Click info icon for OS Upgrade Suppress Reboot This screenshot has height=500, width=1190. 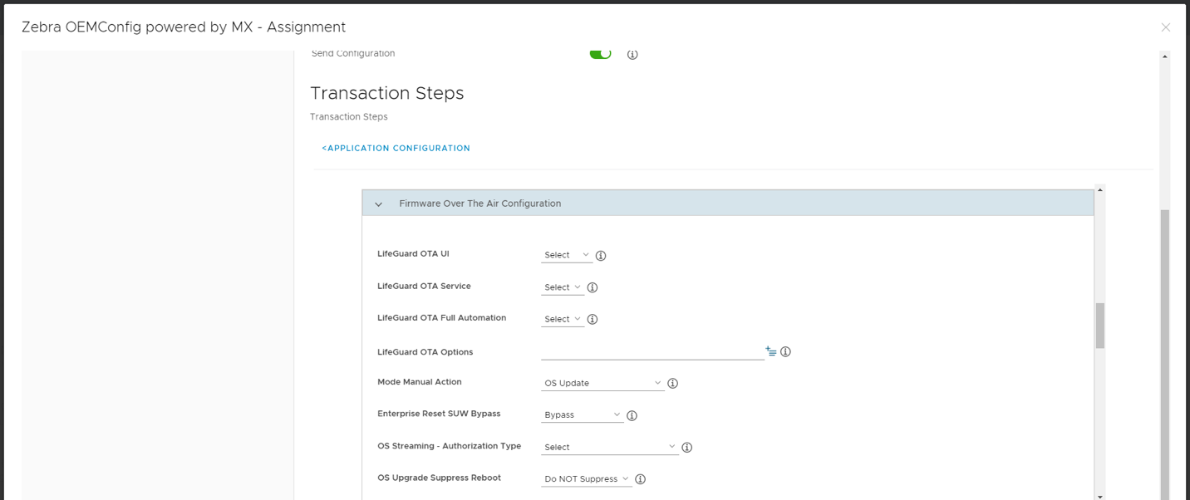[x=640, y=479]
